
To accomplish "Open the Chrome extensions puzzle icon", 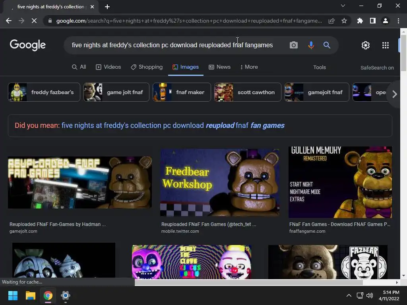I will pos(360,21).
